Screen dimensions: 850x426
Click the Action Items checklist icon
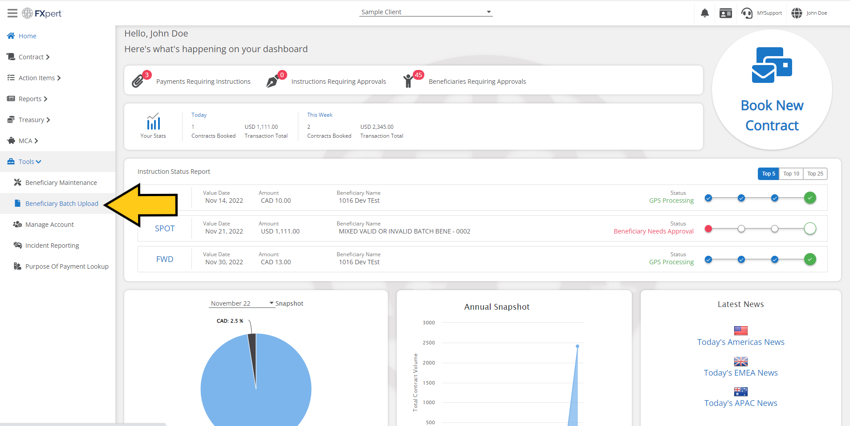pyautogui.click(x=11, y=78)
